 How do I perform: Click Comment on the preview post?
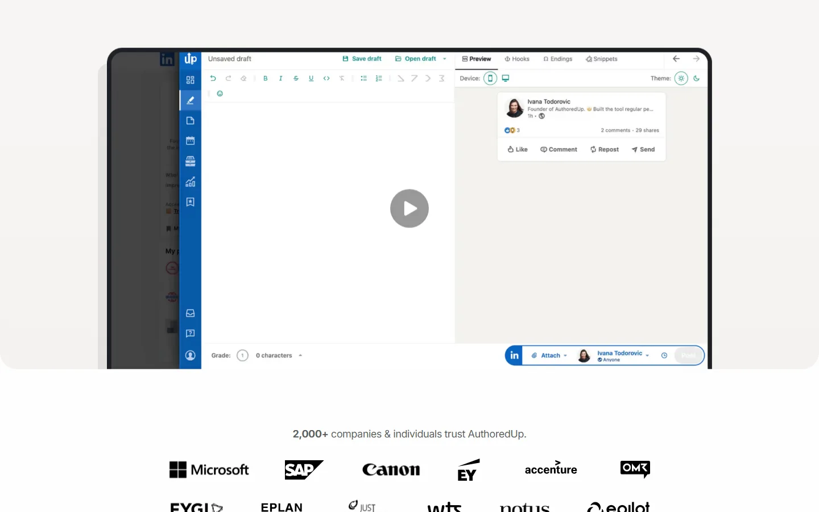(x=559, y=150)
